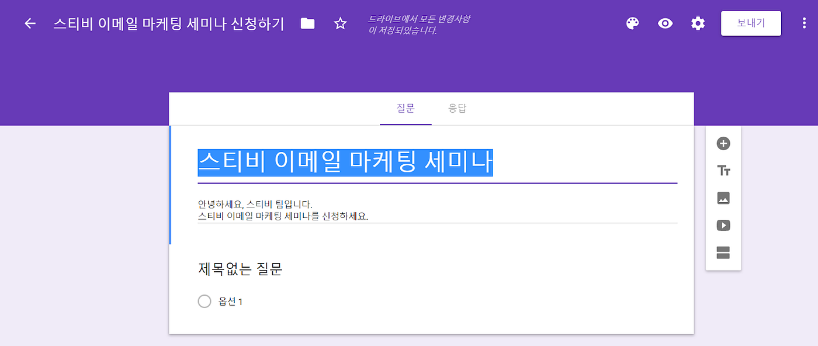Screen dimensions: 818x346
Task: Click the 제목없는 질문 question title
Action: [x=240, y=269]
